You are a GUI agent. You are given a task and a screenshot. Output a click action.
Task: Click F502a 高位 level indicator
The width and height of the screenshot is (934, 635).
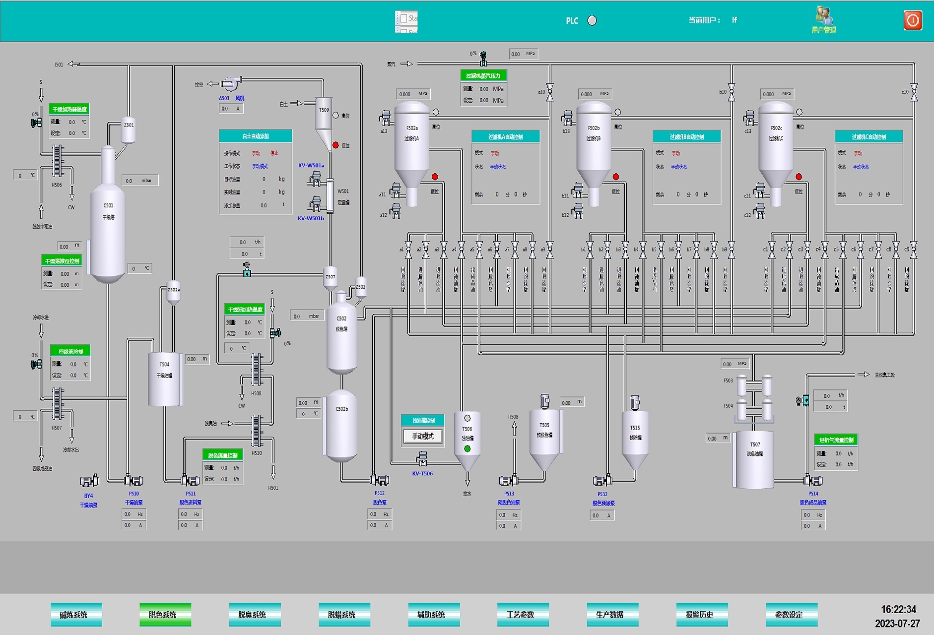pos(436,112)
